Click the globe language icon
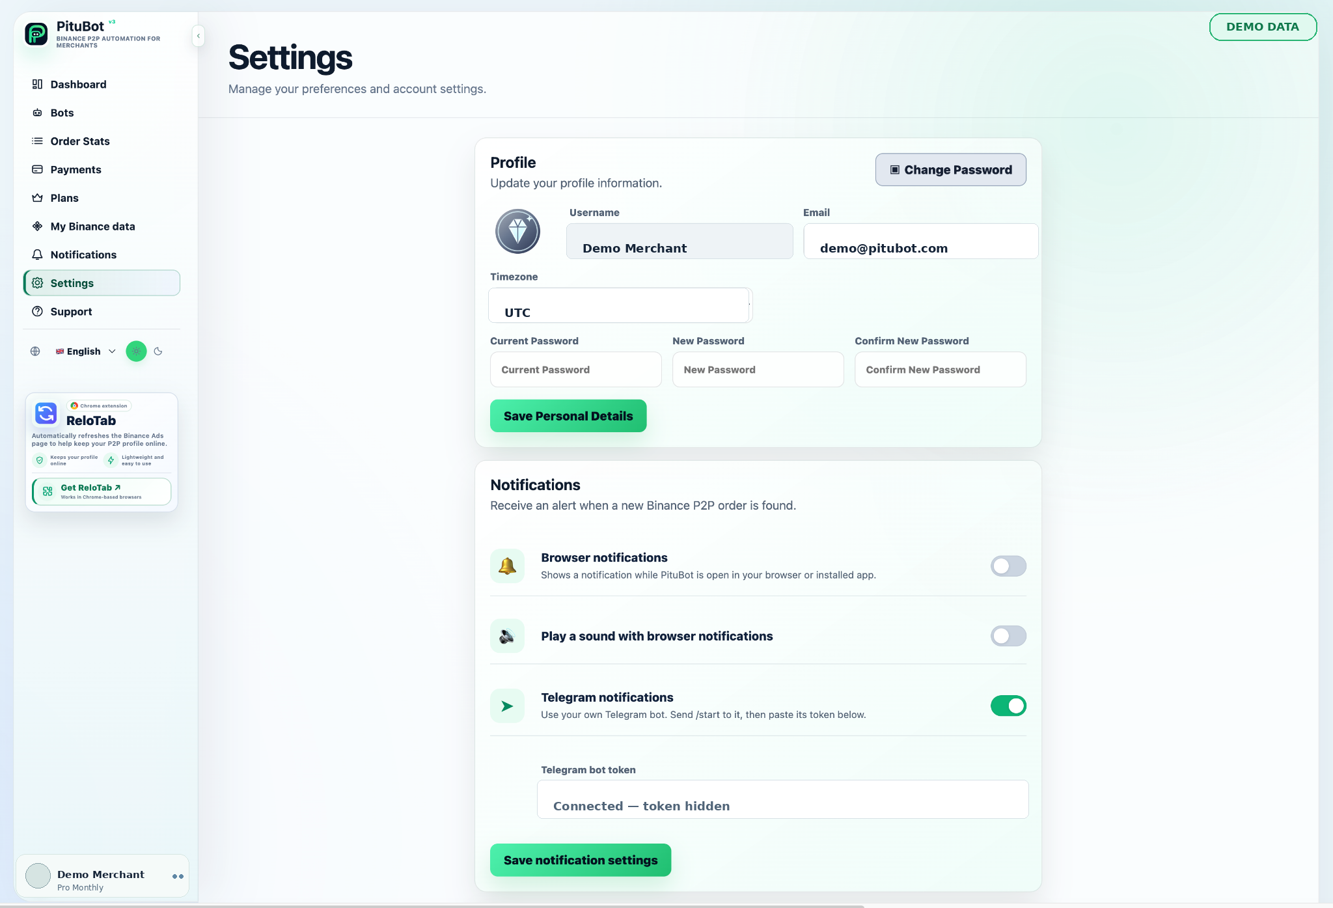The image size is (1333, 908). (35, 351)
